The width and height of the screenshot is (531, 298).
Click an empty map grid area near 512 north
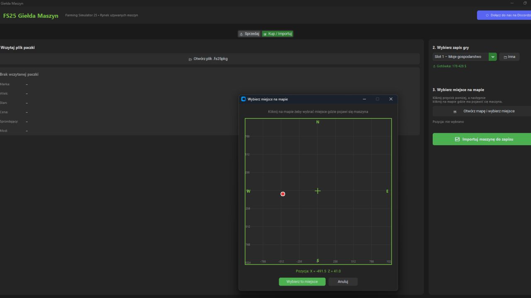(290, 154)
